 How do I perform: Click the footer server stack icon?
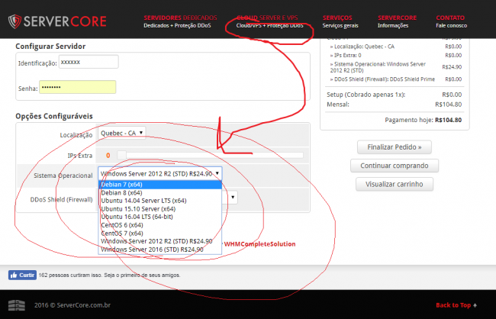(17, 305)
